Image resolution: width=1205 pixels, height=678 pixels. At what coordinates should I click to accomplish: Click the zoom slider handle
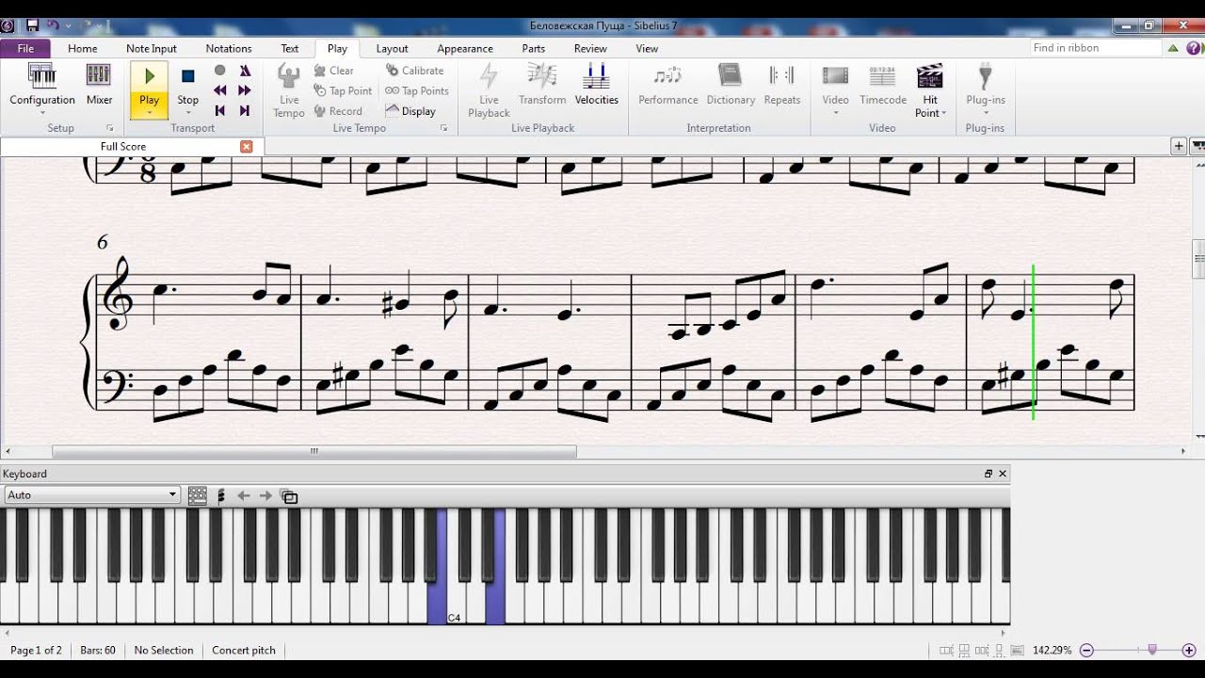1152,650
